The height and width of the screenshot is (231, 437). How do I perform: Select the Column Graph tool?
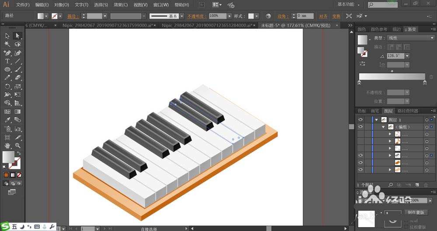coord(17,129)
